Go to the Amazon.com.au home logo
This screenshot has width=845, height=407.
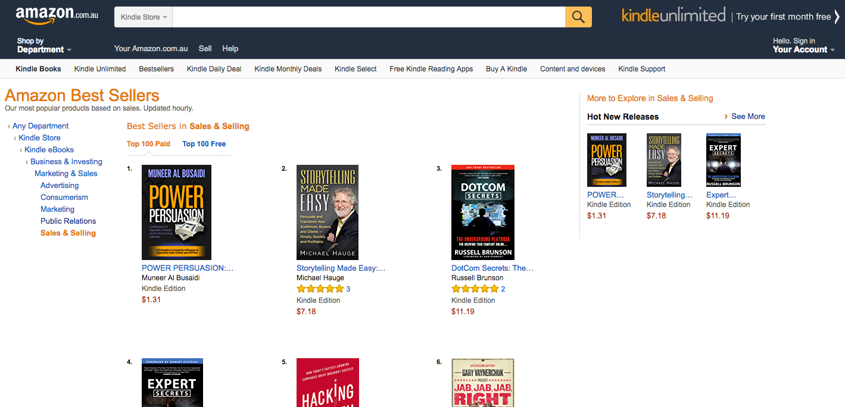[57, 15]
